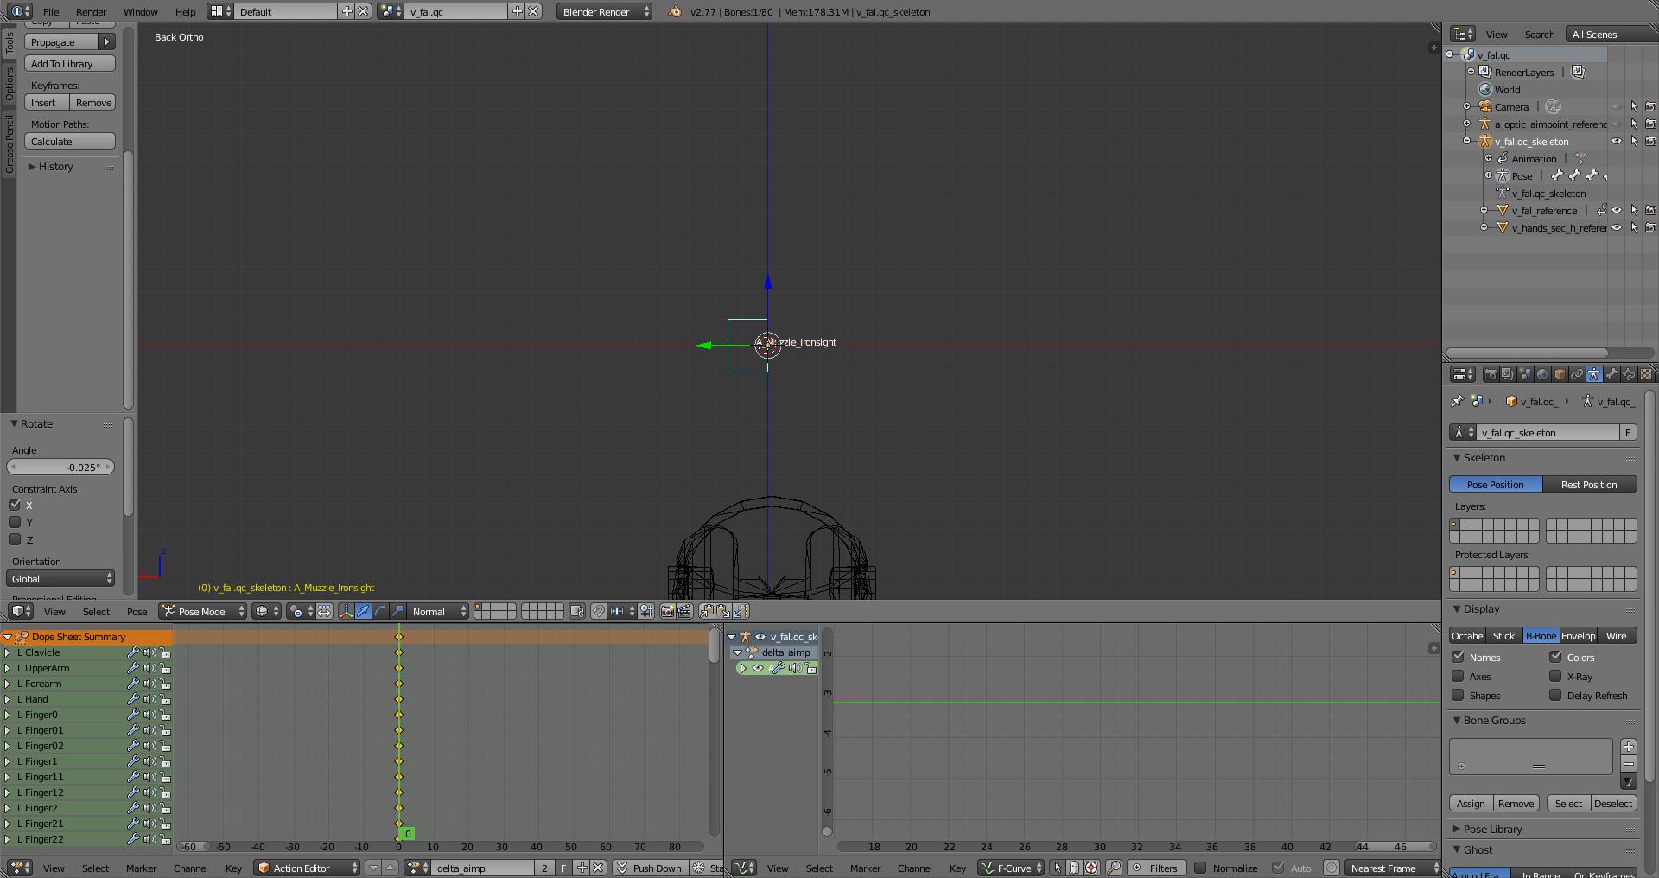Open the Orientation Global dropdown
The height and width of the screenshot is (878, 1659).
(60, 578)
